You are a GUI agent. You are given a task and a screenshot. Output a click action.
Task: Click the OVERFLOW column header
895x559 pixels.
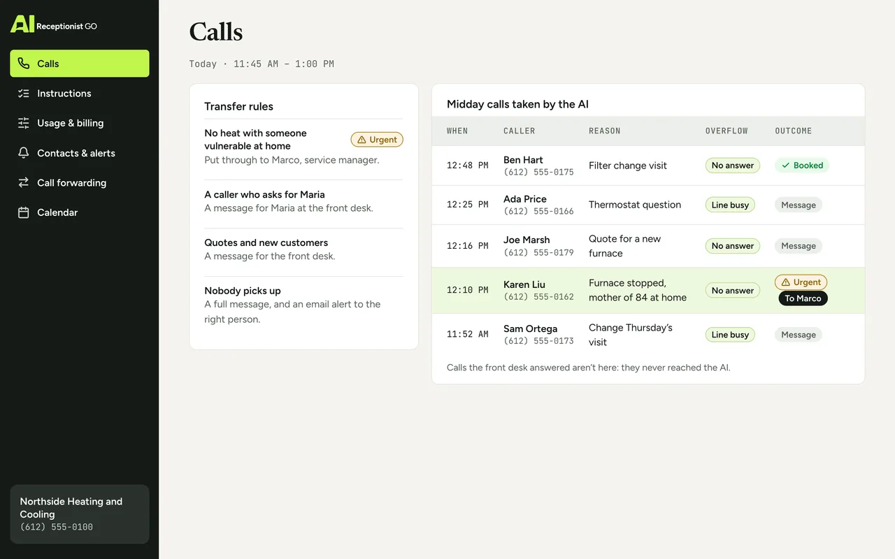[726, 131]
